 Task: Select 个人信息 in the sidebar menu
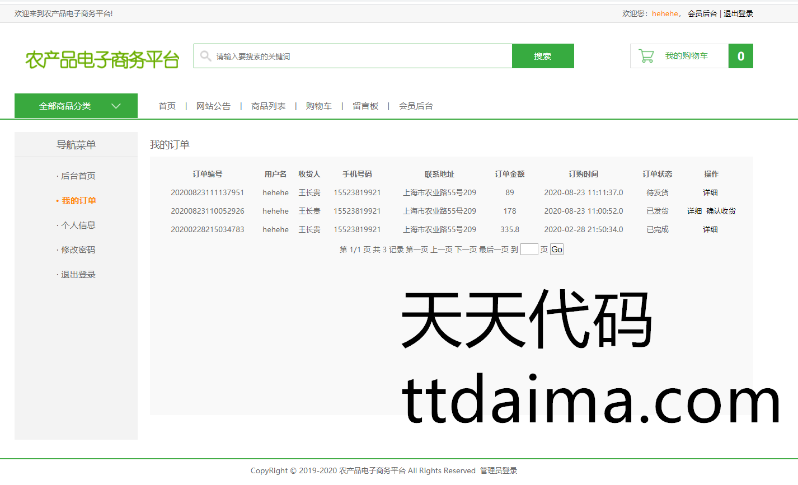pos(78,225)
